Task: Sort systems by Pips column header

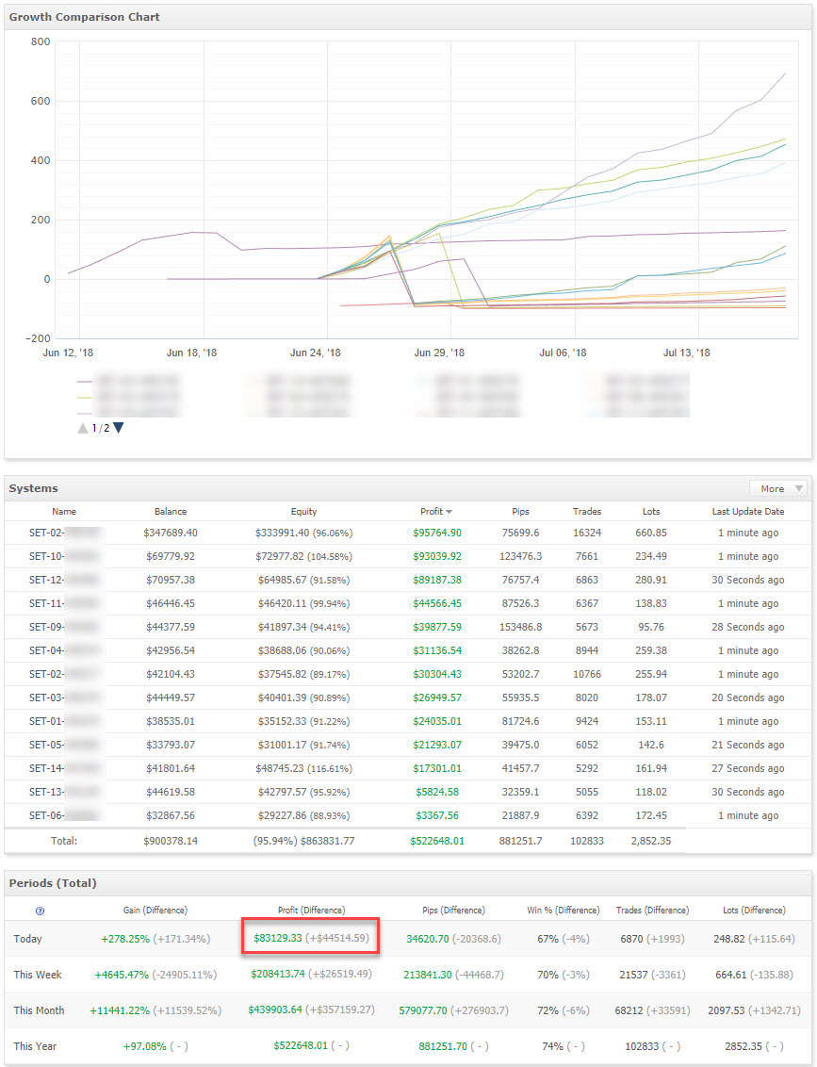Action: pyautogui.click(x=520, y=511)
